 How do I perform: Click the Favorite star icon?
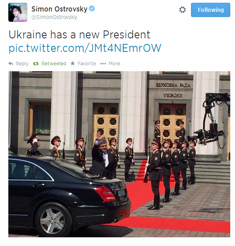point(73,63)
